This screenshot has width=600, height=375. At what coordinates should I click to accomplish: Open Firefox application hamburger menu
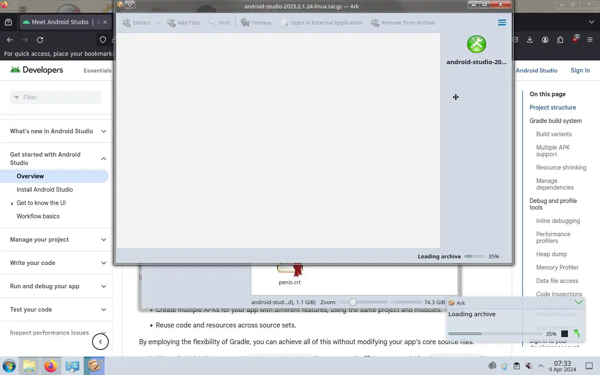click(x=590, y=40)
